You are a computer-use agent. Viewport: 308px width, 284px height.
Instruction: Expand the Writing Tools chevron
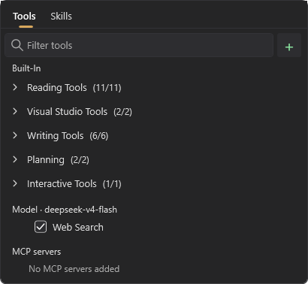point(15,135)
